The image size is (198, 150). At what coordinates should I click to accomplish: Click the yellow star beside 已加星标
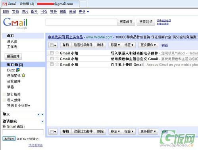click(x=23, y=75)
